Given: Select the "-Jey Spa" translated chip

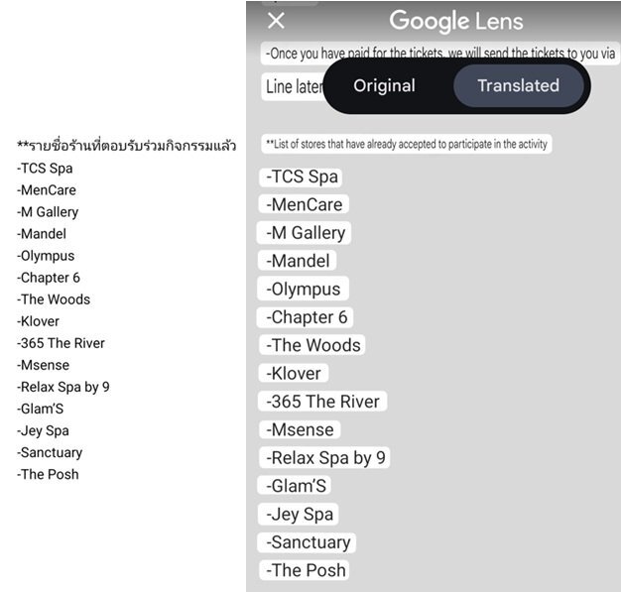Looking at the screenshot, I should 299,515.
